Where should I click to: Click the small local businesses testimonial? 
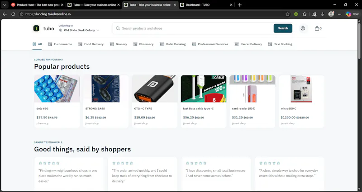216,173
